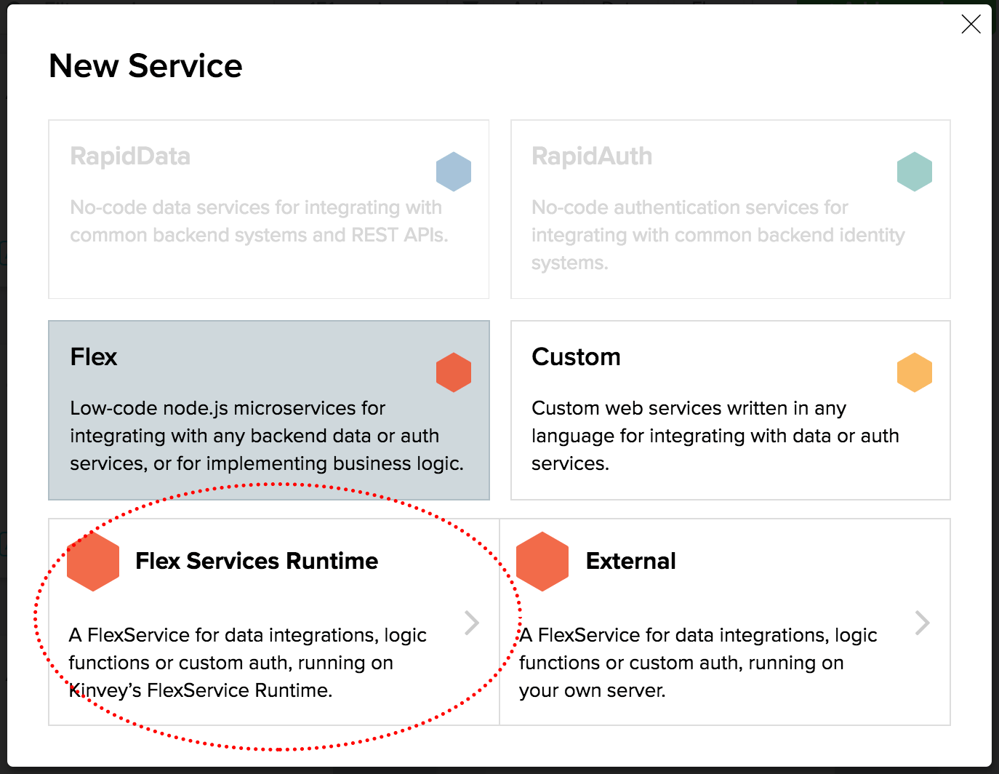This screenshot has height=774, width=999.
Task: Choose the Flex service title
Action: 94,357
